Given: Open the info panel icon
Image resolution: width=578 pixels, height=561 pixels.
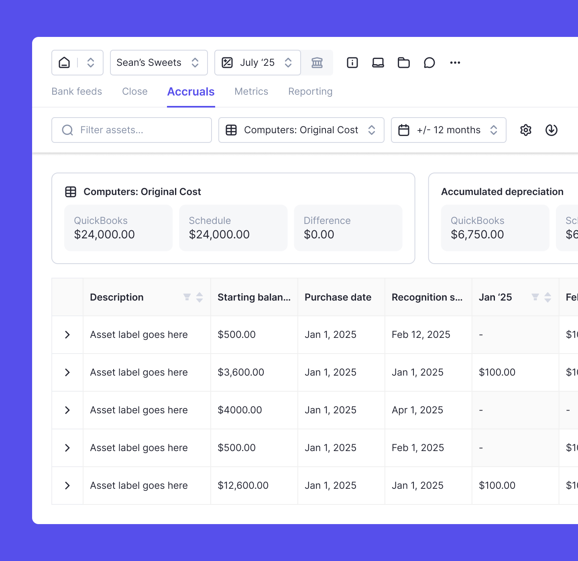Looking at the screenshot, I should 352,63.
